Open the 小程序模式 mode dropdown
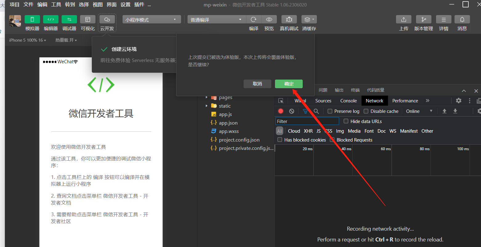 (152, 19)
